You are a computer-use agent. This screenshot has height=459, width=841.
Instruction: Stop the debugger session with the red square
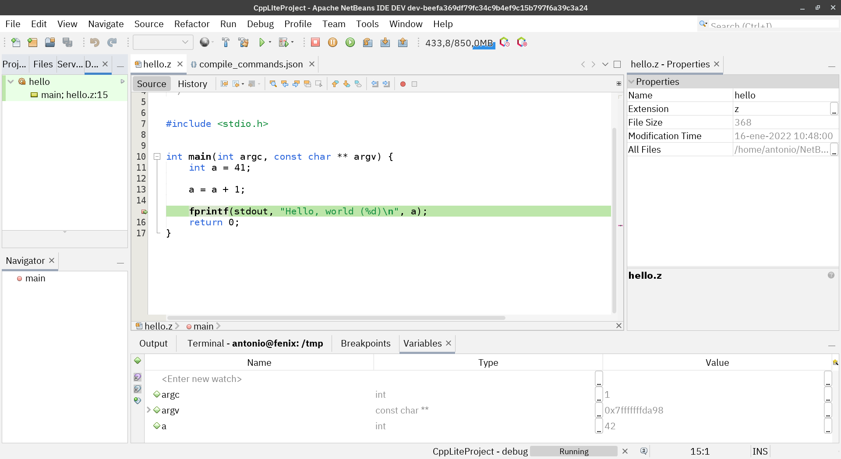tap(315, 42)
